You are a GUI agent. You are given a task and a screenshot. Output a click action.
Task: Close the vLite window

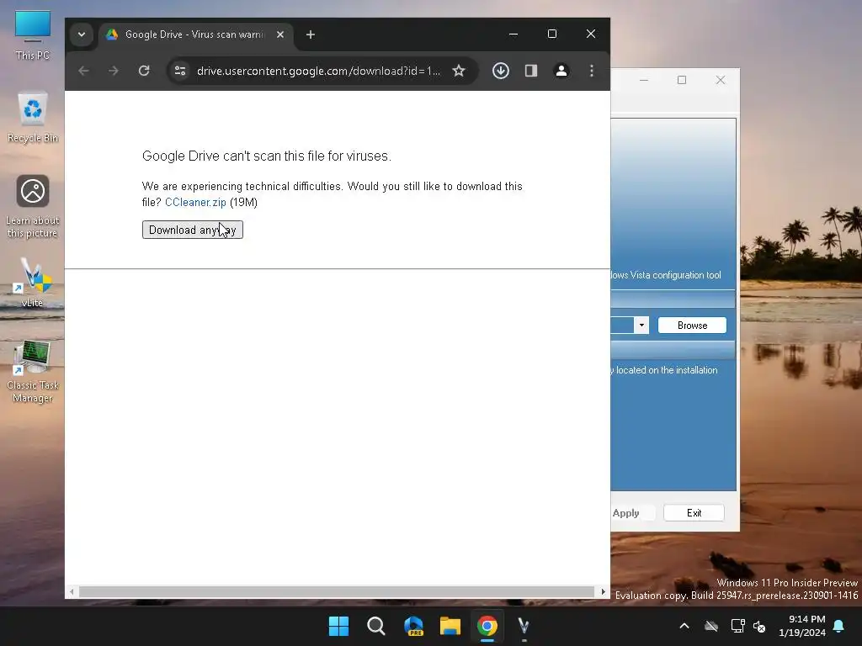tap(721, 80)
